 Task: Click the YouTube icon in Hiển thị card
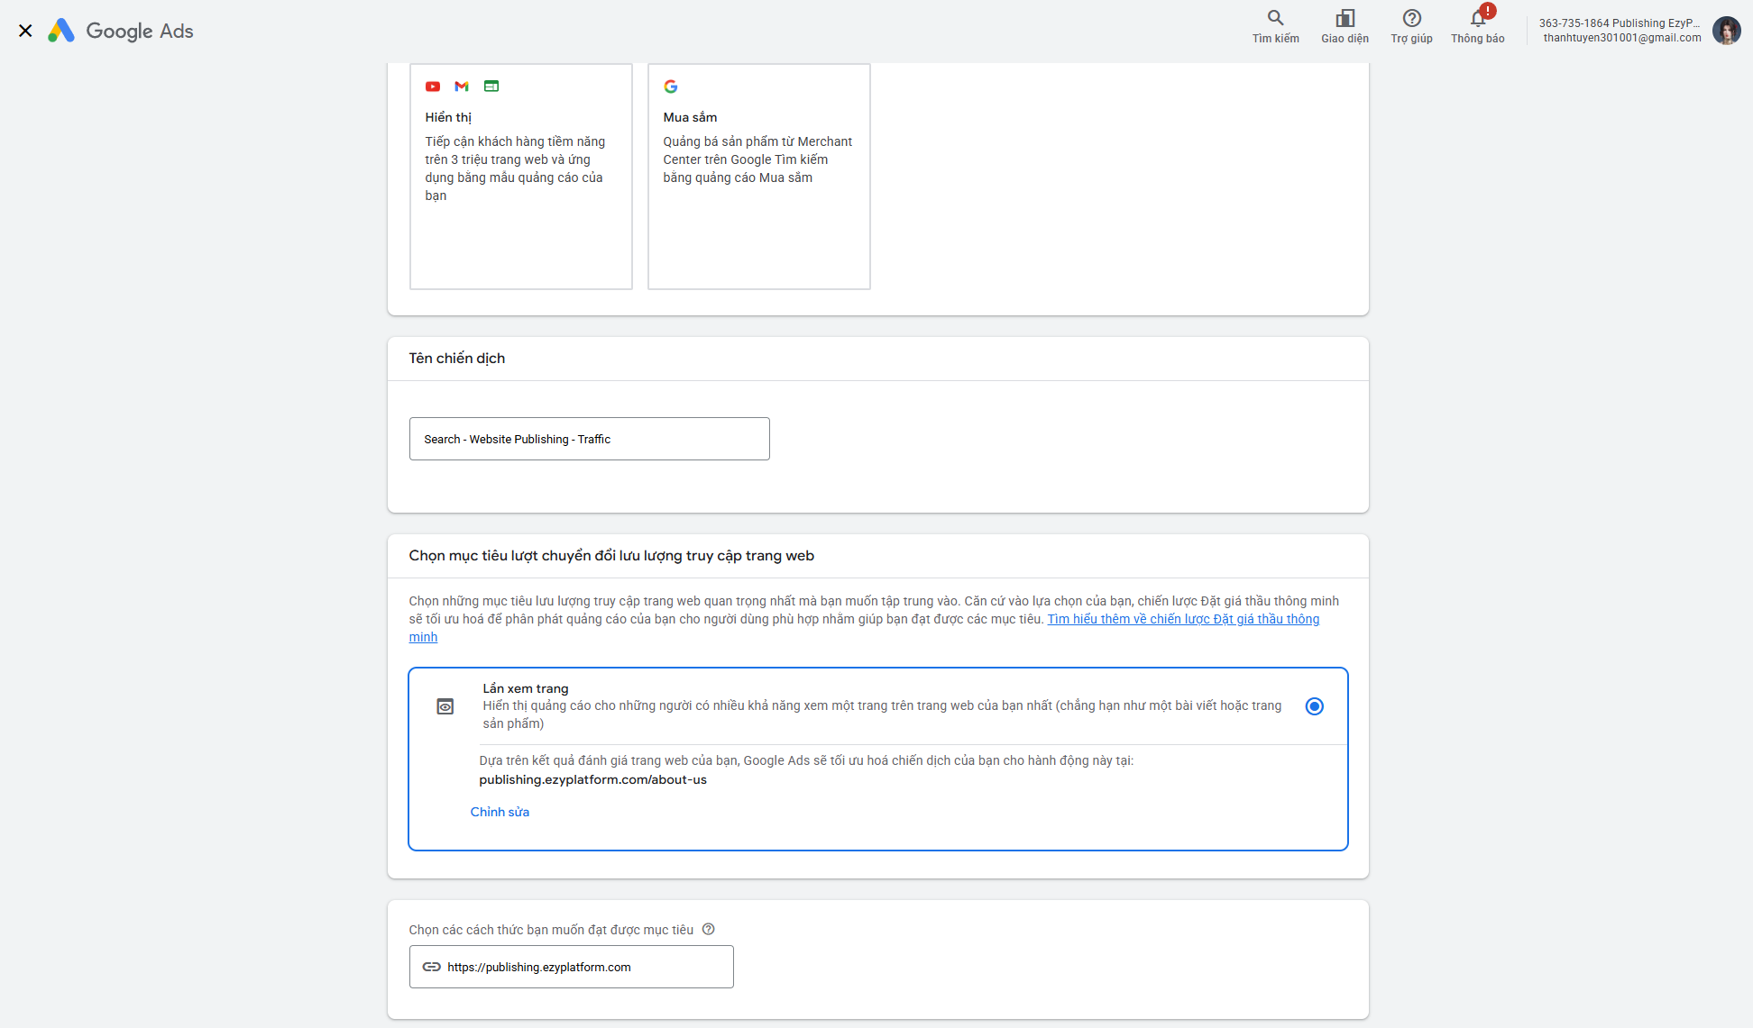click(x=433, y=86)
